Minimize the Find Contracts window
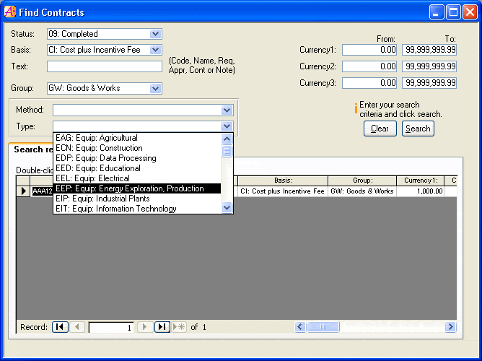 437,12
